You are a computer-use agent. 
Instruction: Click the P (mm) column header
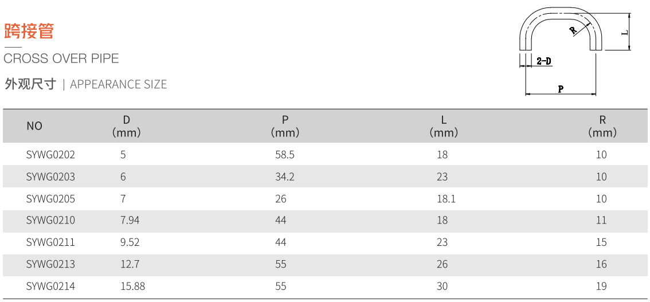point(285,126)
